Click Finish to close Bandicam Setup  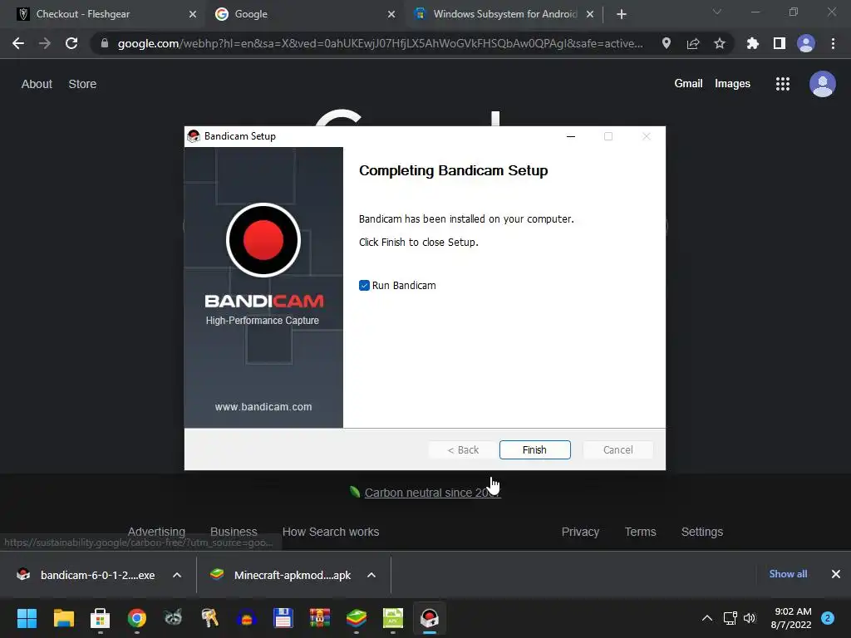pyautogui.click(x=534, y=449)
